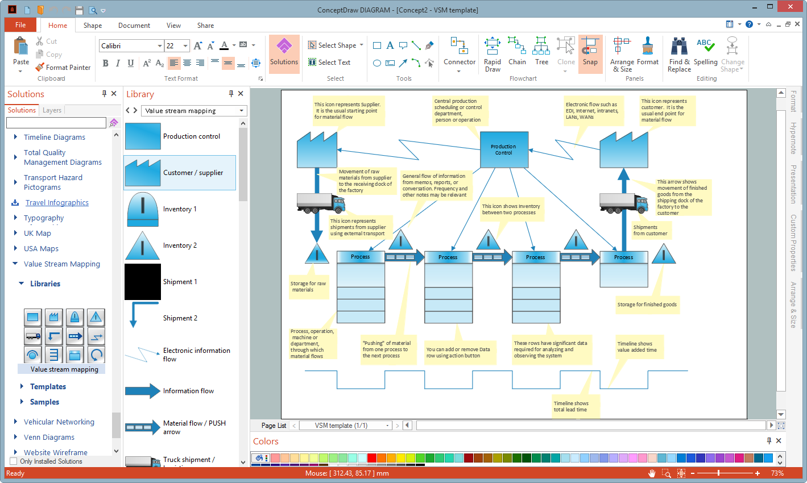The image size is (807, 483).
Task: Click the Format Painter icon
Action: pos(40,67)
